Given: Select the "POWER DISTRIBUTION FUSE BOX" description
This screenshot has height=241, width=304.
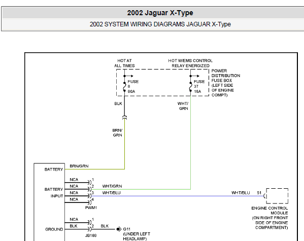Looking at the screenshot, I should [226, 83].
